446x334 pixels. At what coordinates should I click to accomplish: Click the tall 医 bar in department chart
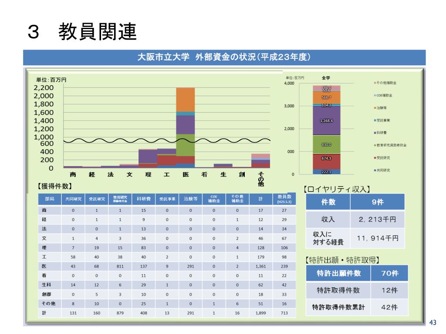186,127
